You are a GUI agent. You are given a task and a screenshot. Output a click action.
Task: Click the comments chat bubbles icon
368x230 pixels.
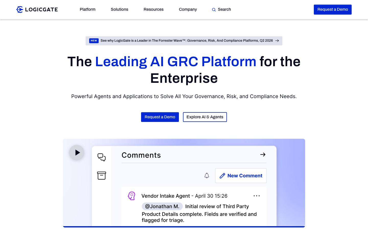(102, 157)
